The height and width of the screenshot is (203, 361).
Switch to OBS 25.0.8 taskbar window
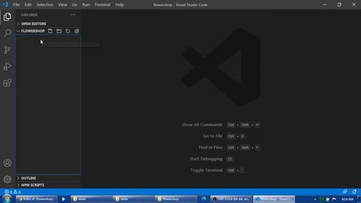tap(231, 199)
